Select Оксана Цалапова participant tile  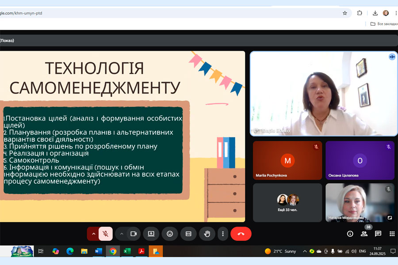[x=360, y=160]
